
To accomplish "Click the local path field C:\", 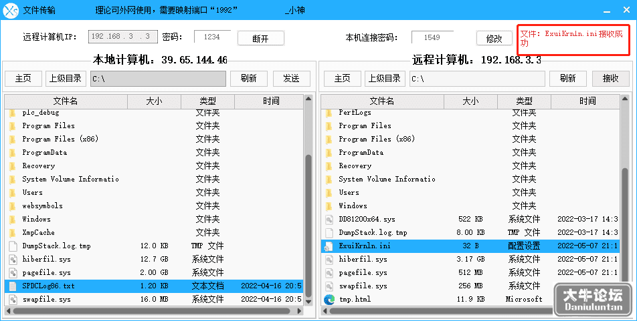I will coord(158,79).
